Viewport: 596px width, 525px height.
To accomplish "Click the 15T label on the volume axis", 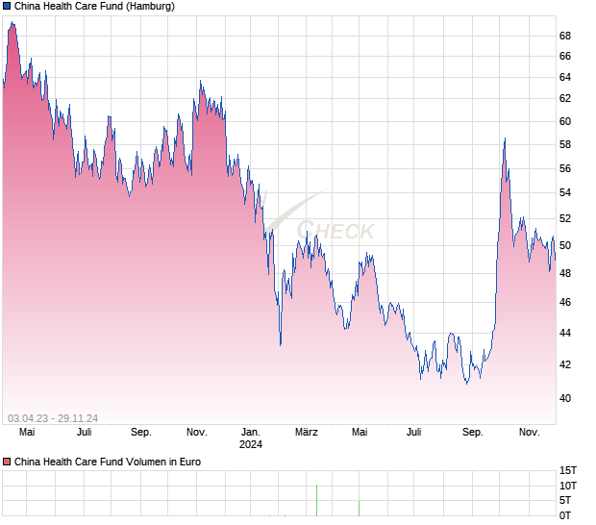I will (x=567, y=470).
